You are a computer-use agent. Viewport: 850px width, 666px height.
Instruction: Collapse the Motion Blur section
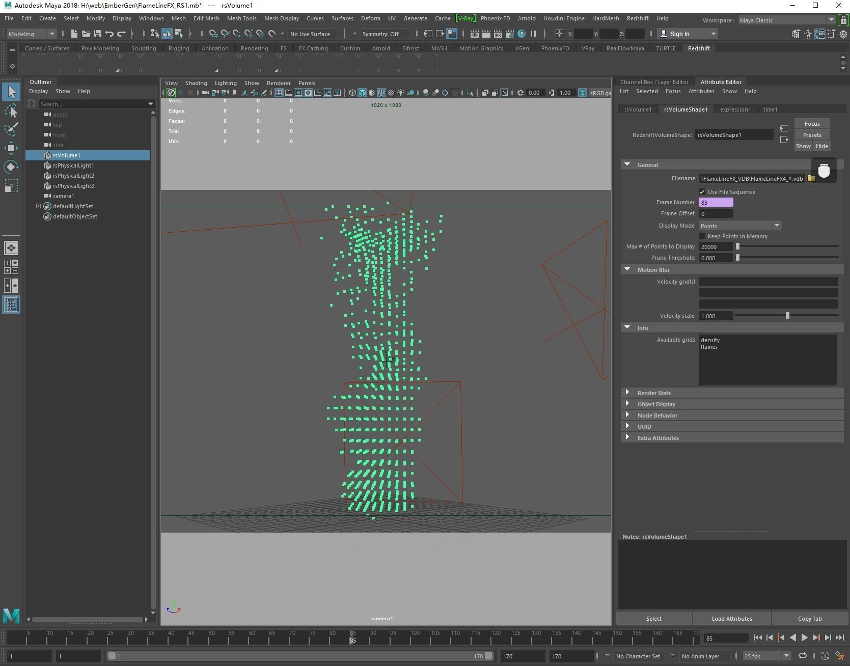[x=627, y=269]
